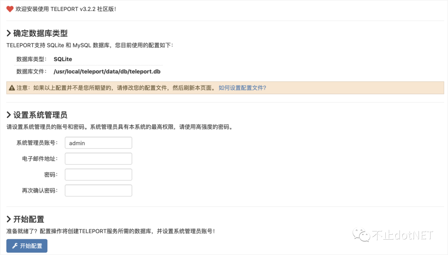
Task: Click the red heart icon
Action: [x=10, y=9]
